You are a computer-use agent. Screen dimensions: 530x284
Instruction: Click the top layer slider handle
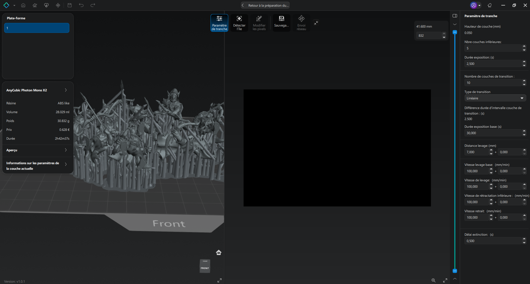tap(455, 32)
